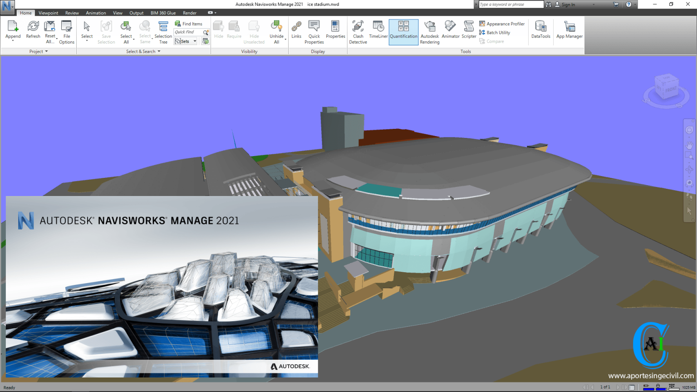Switch to the View ribbon tab
Viewport: 697px width, 392px height.
pyautogui.click(x=118, y=13)
